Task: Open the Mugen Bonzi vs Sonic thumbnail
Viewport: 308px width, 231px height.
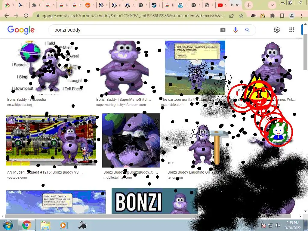Action: pos(51,140)
